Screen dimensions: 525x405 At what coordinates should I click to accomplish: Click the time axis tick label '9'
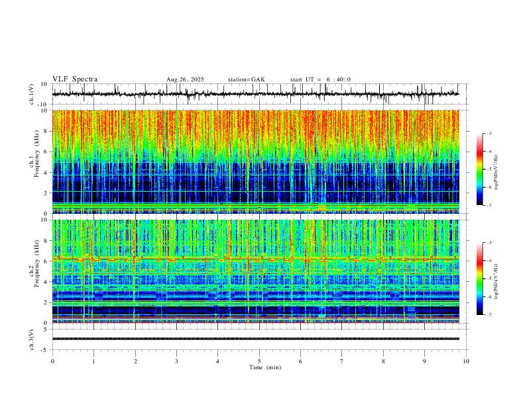point(424,361)
